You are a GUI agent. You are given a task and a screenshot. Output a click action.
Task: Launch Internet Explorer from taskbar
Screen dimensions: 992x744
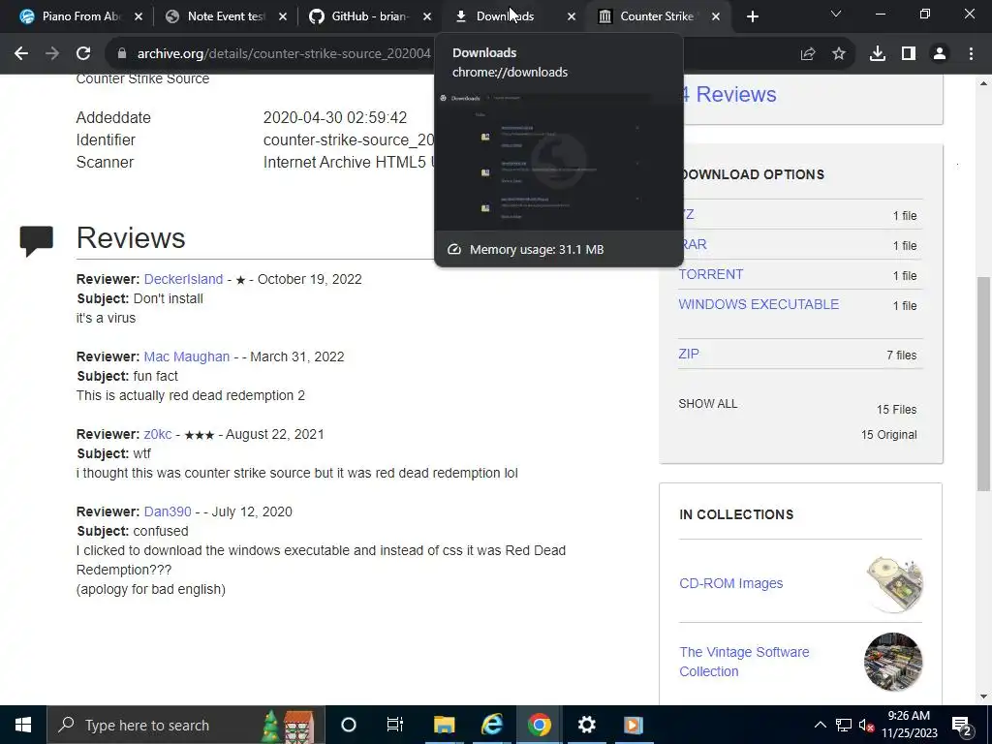(491, 725)
